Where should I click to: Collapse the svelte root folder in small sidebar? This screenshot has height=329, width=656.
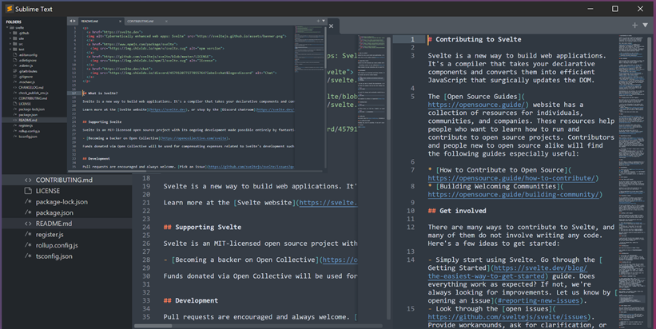tap(7, 28)
